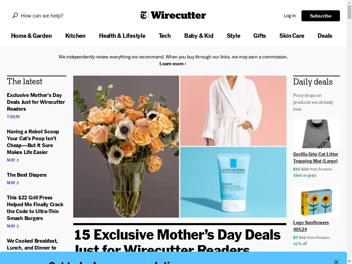
Task: Open the Home & Garden menu
Action: [31, 36]
